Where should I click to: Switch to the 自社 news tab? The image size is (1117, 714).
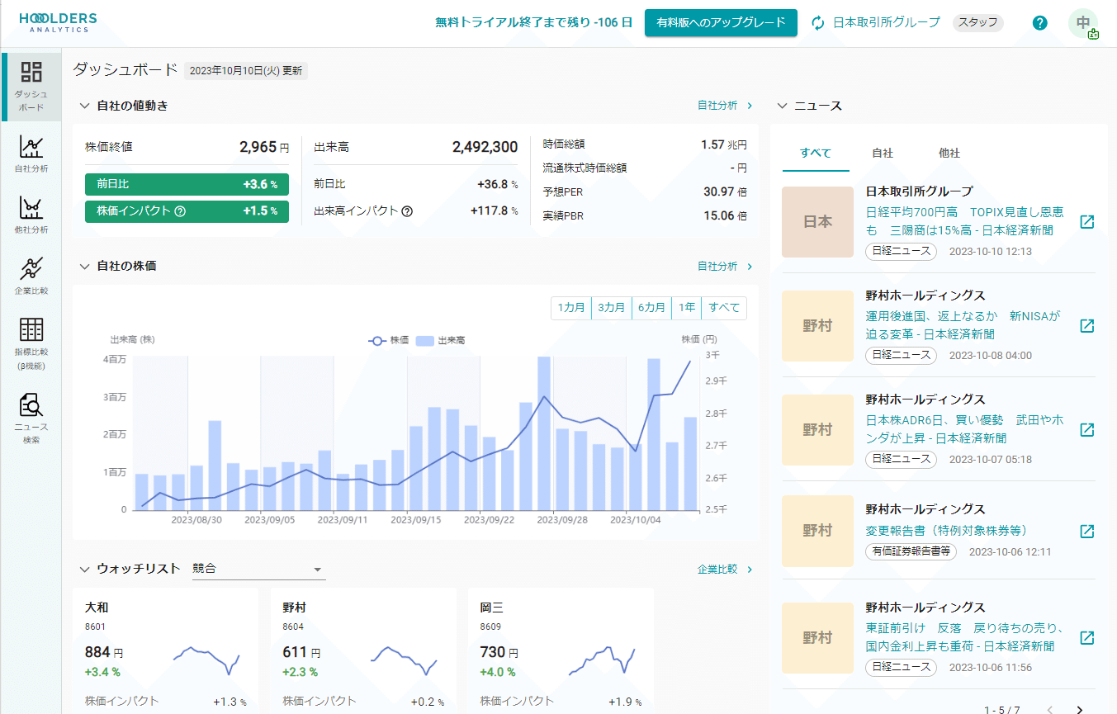[x=883, y=153]
